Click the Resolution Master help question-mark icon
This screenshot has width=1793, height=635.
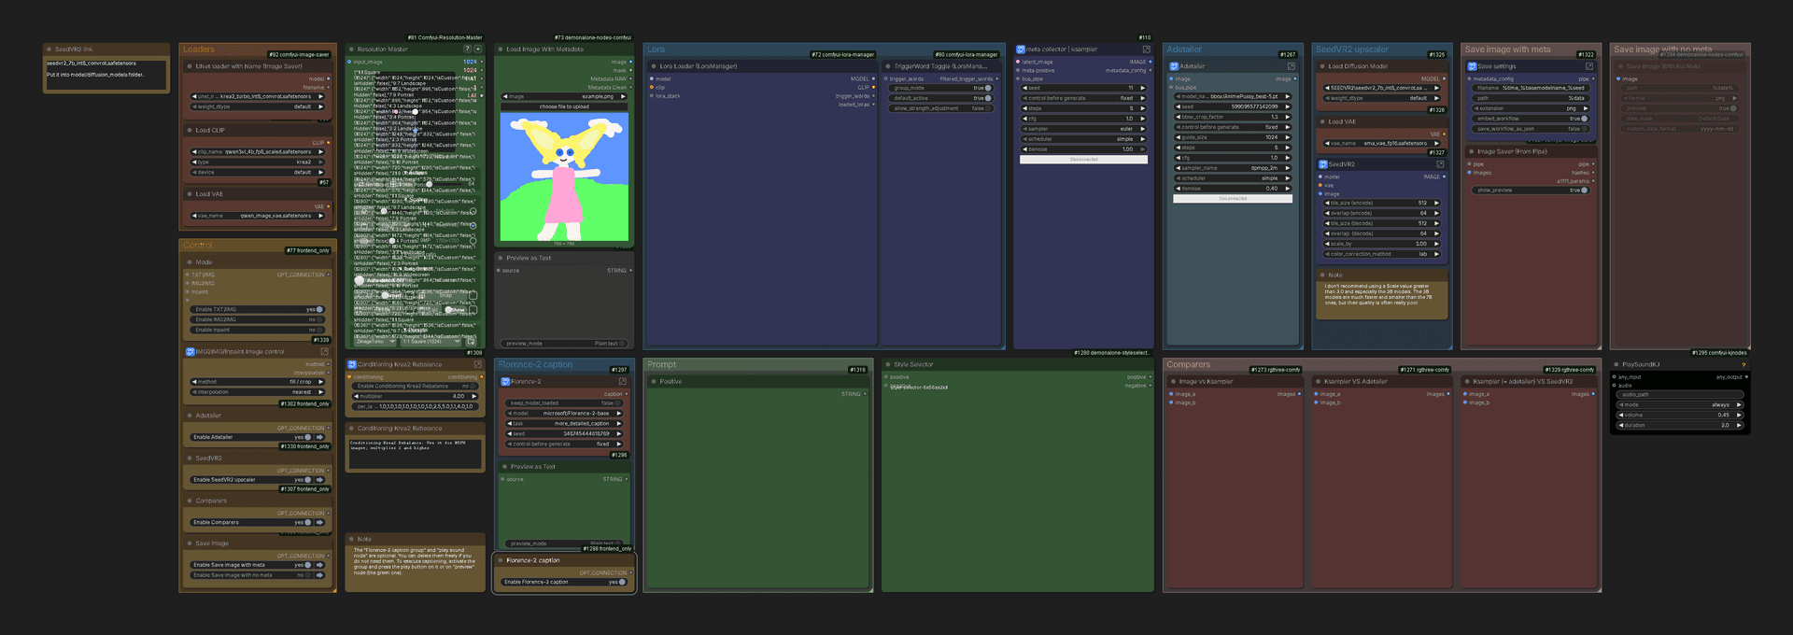(467, 49)
